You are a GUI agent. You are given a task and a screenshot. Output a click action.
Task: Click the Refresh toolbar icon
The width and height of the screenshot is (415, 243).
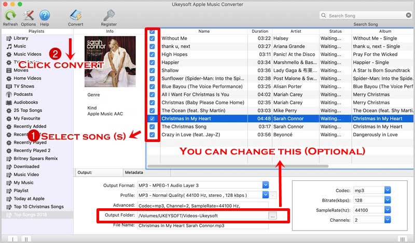point(10,16)
